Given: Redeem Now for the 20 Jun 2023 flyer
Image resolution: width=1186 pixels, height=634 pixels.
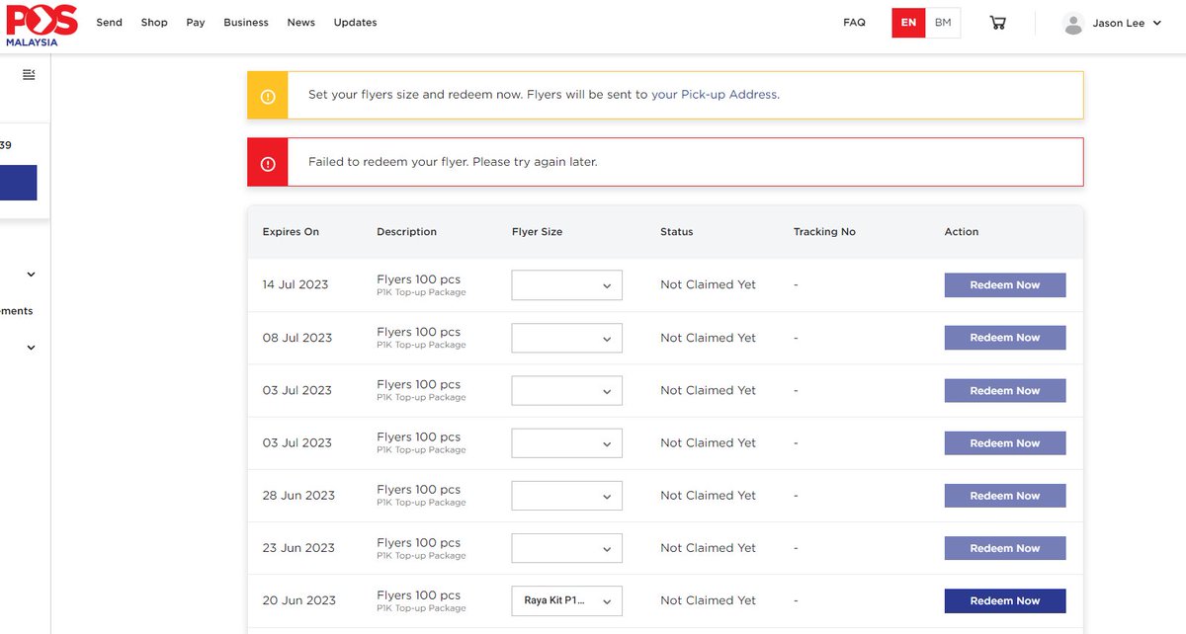Looking at the screenshot, I should (x=1005, y=600).
